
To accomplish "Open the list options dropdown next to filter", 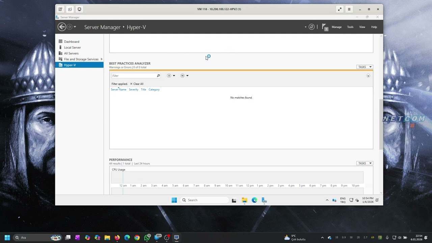I will (x=171, y=76).
